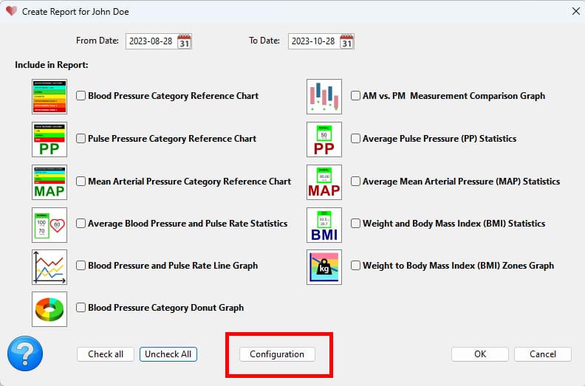This screenshot has width=585, height=386.
Task: Open the Configuration settings
Action: pos(277,354)
